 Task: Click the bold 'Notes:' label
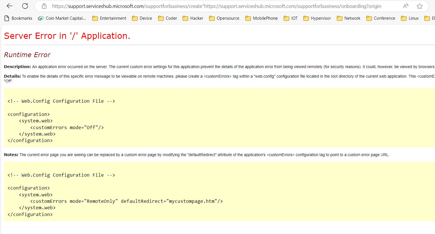(x=11, y=155)
